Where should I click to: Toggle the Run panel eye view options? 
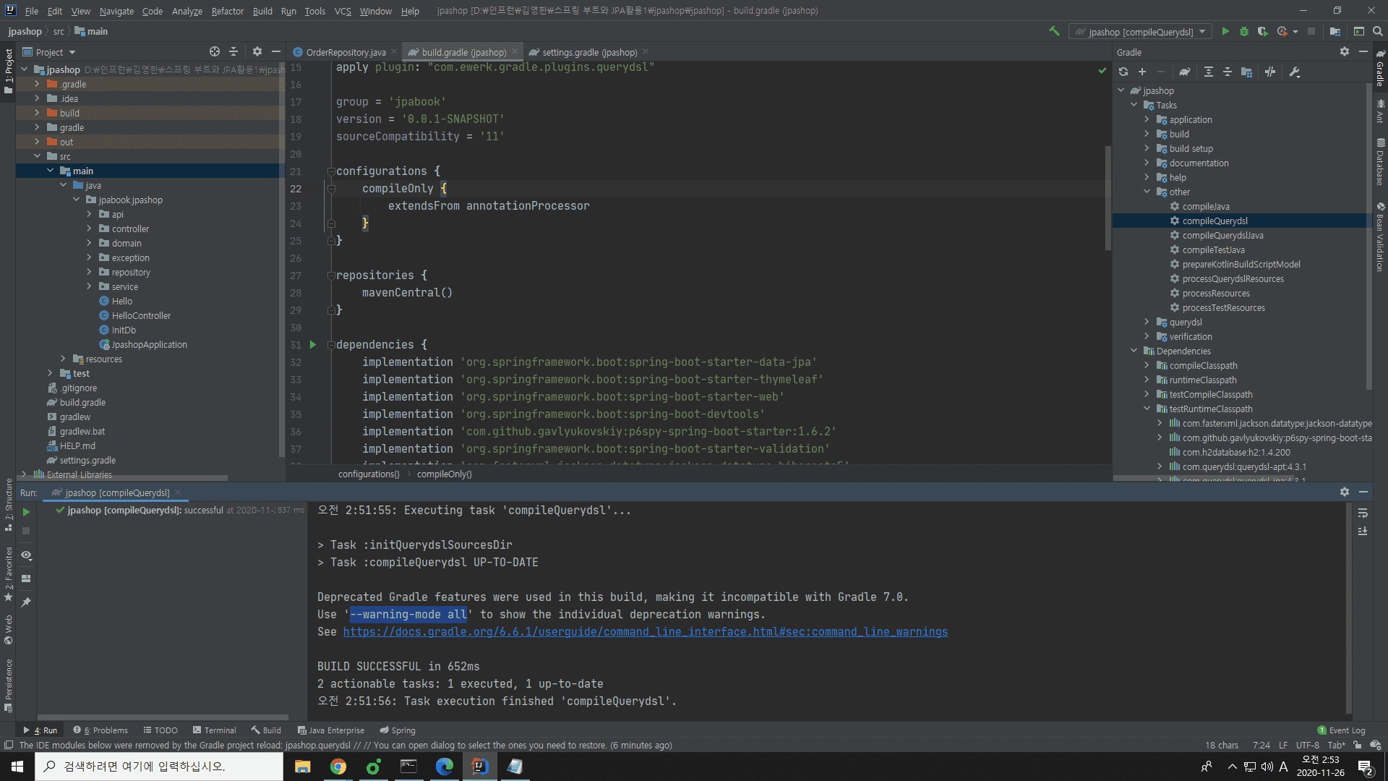[26, 555]
